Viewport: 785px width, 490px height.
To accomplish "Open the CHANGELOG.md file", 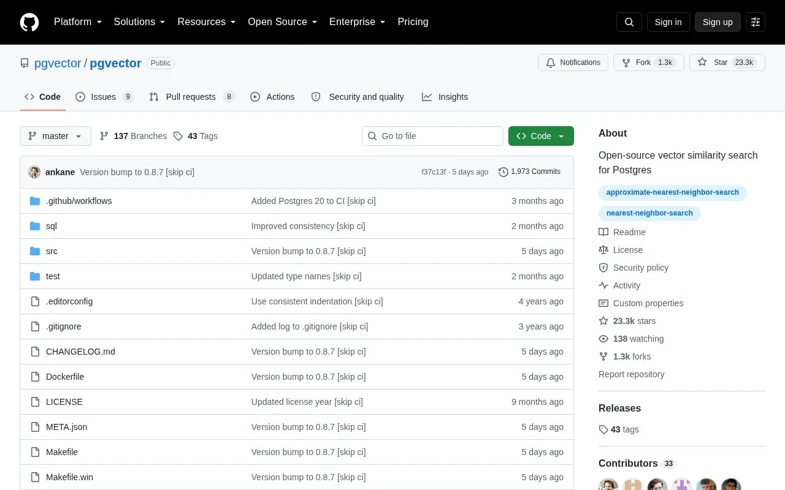I will (80, 352).
